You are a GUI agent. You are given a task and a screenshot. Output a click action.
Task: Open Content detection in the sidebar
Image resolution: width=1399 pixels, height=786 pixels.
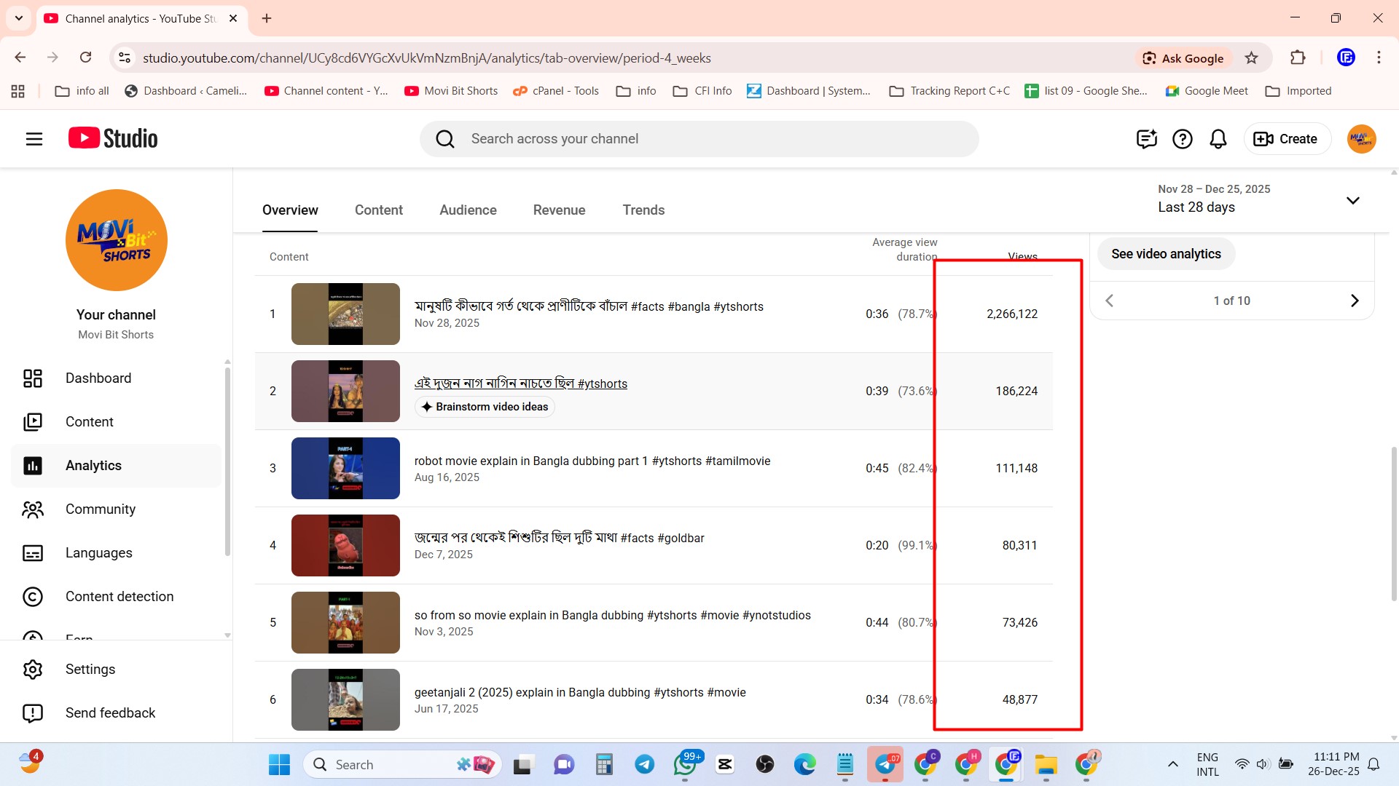[119, 597]
